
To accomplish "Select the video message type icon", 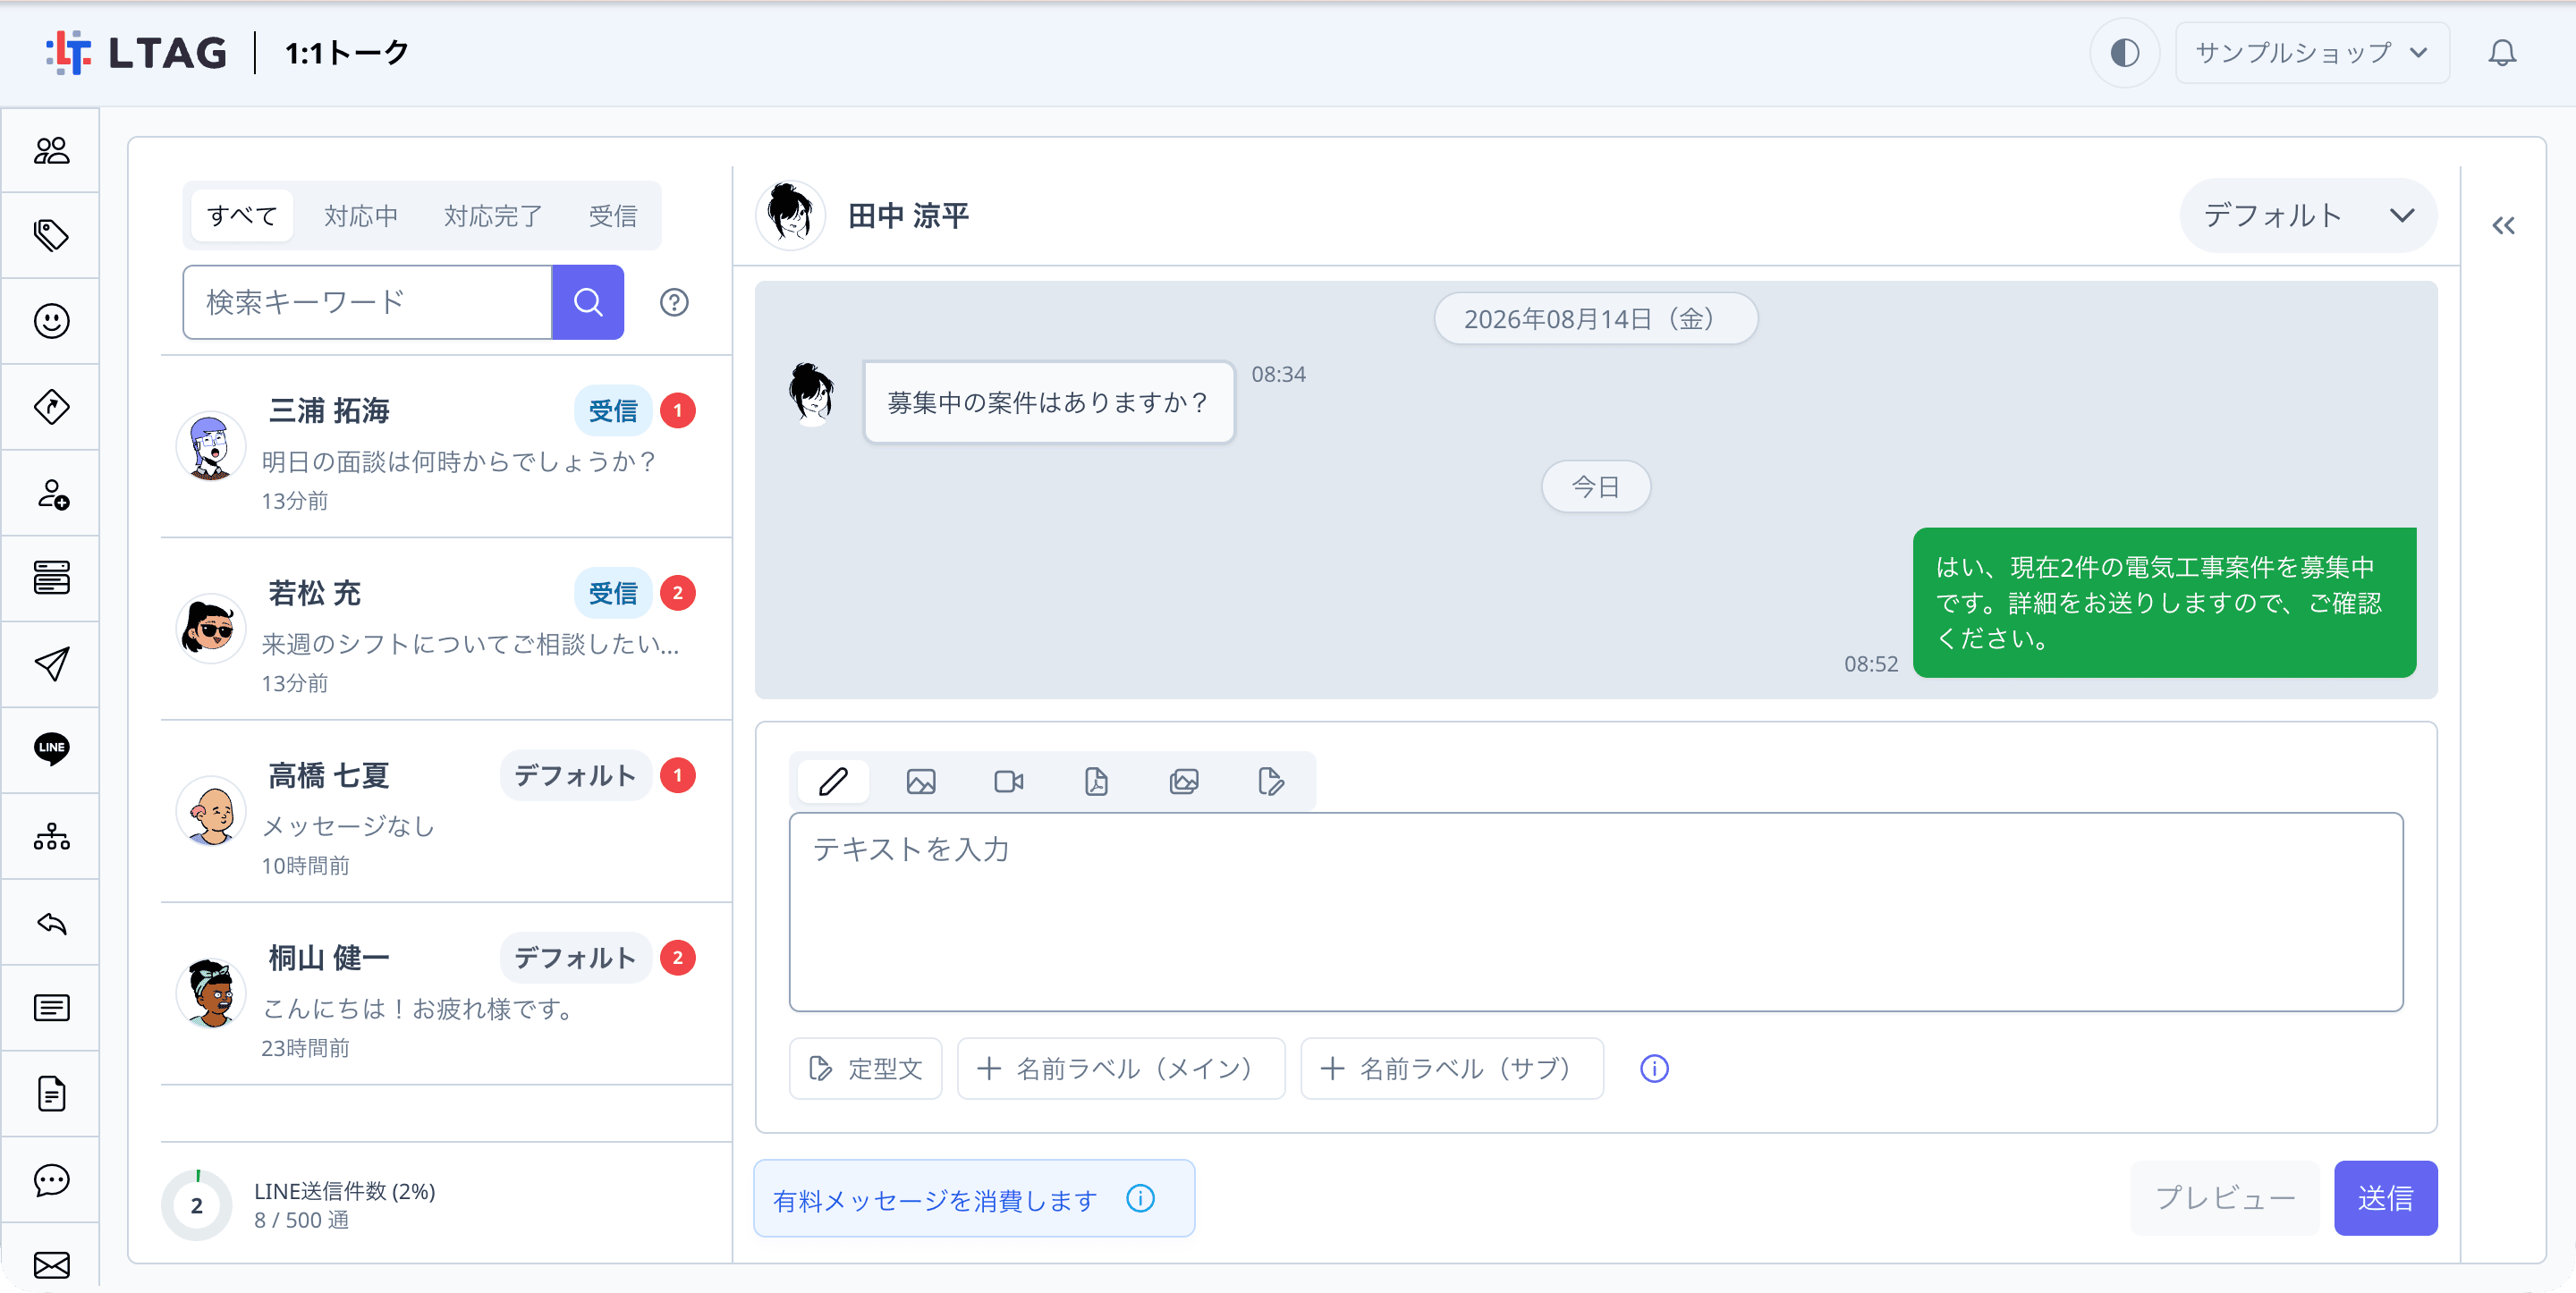I will (1008, 781).
